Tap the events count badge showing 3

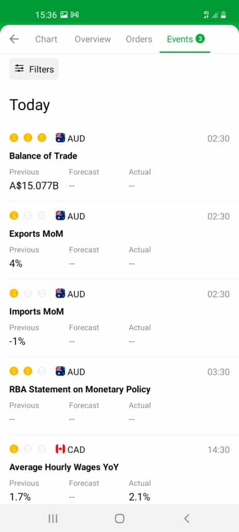[x=200, y=39]
